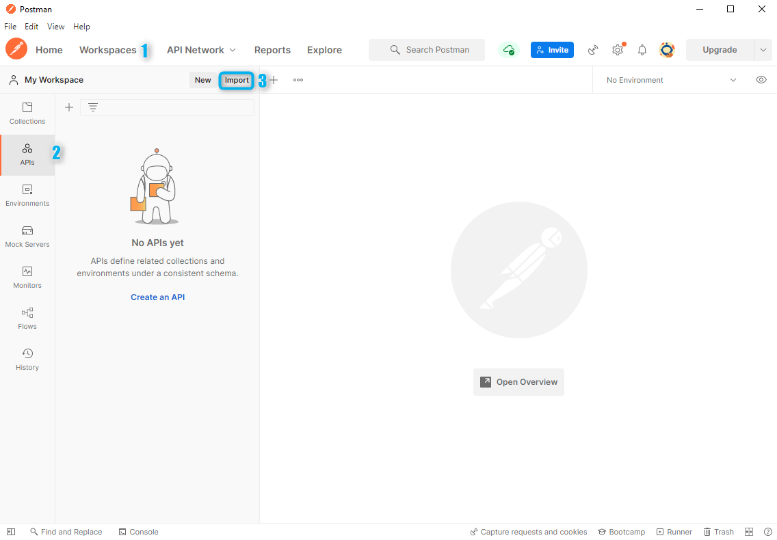This screenshot has height=540, width=777.
Task: Click the Search Postman field
Action: pyautogui.click(x=427, y=50)
